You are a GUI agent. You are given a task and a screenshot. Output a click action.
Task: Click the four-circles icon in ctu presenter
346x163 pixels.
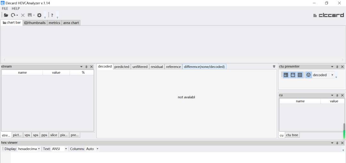tap(300, 75)
